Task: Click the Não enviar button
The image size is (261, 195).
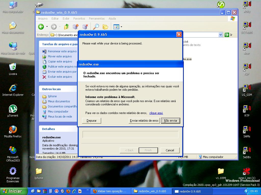Action: point(171,121)
